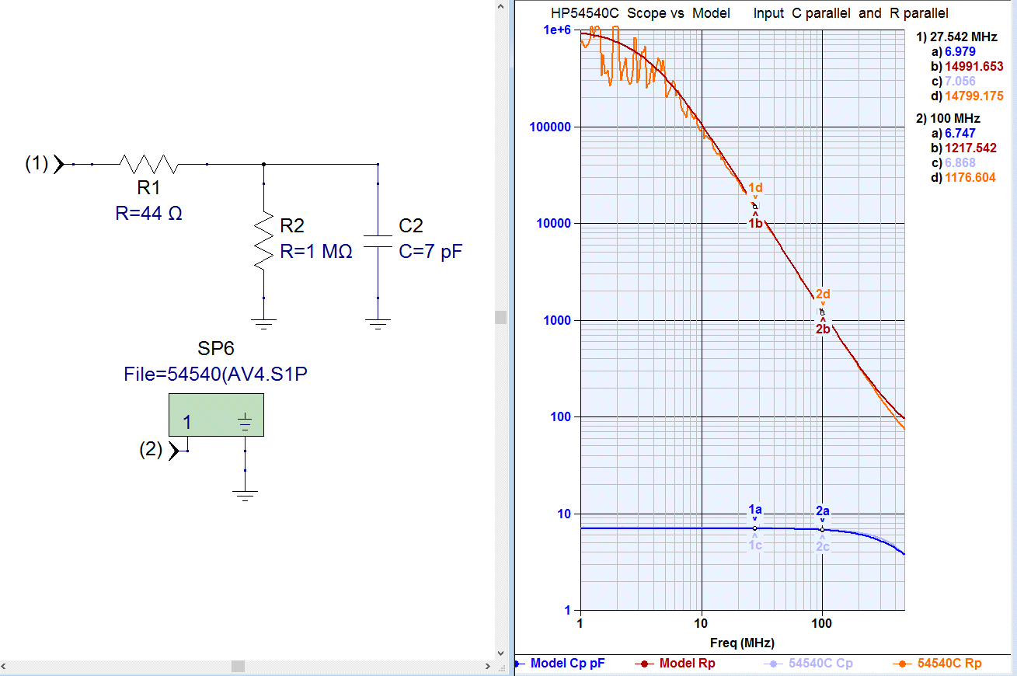Select resistor R1 symbol in schematic
Image resolution: width=1017 pixels, height=676 pixels.
tap(149, 164)
